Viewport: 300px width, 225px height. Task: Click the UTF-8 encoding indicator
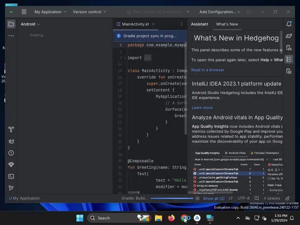tap(243, 198)
